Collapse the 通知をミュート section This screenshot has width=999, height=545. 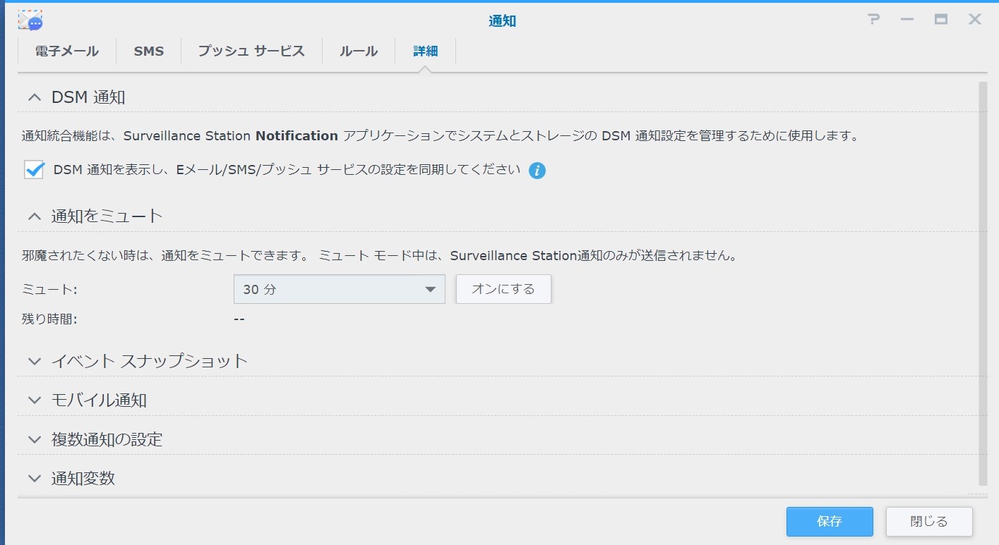[35, 216]
